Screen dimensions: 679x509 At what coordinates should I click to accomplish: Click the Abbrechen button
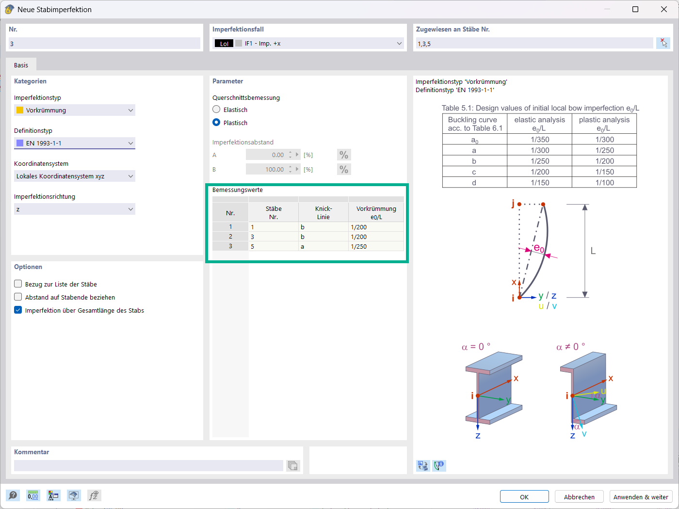(x=579, y=497)
